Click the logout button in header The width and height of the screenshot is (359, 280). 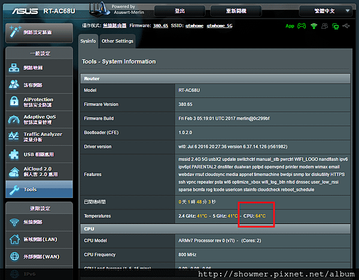[180, 11]
